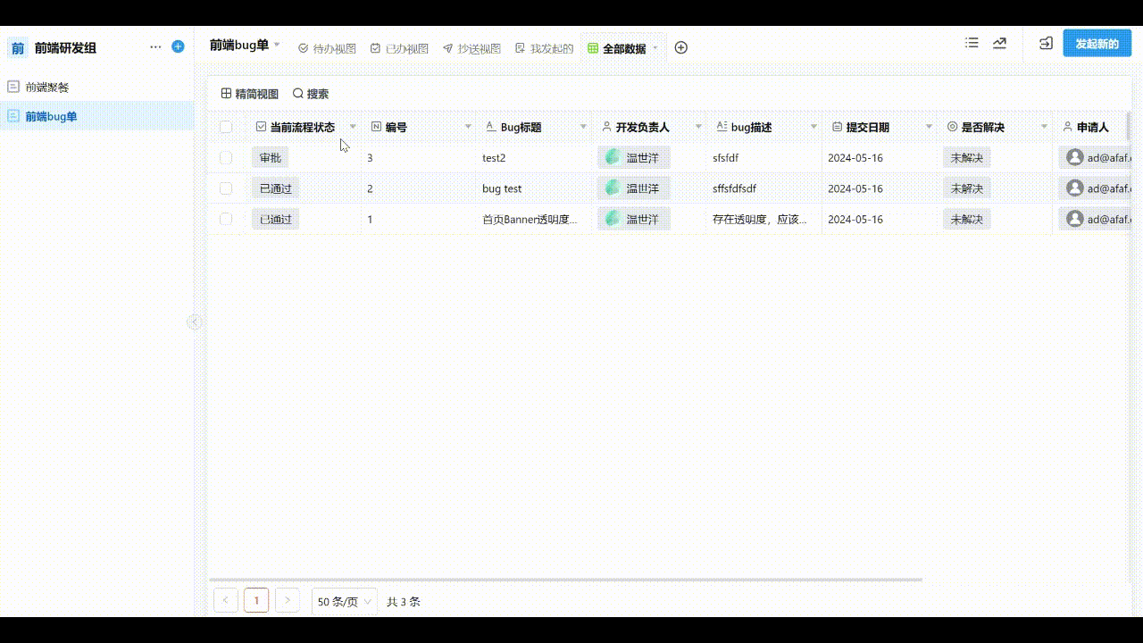Expand the 全部数据 dropdown
Screen dimensions: 1143x643
[655, 47]
